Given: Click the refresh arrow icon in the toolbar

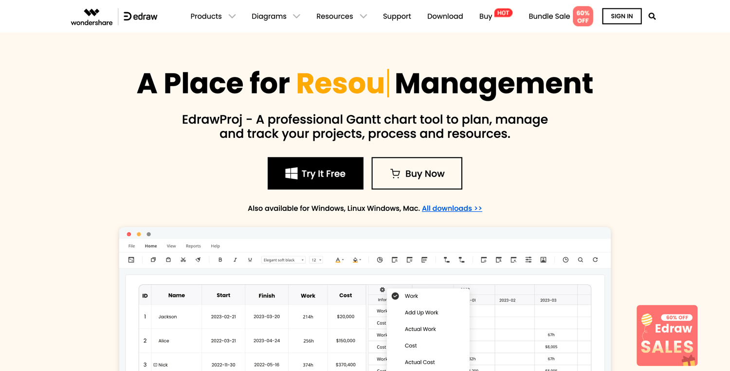Looking at the screenshot, I should [595, 260].
